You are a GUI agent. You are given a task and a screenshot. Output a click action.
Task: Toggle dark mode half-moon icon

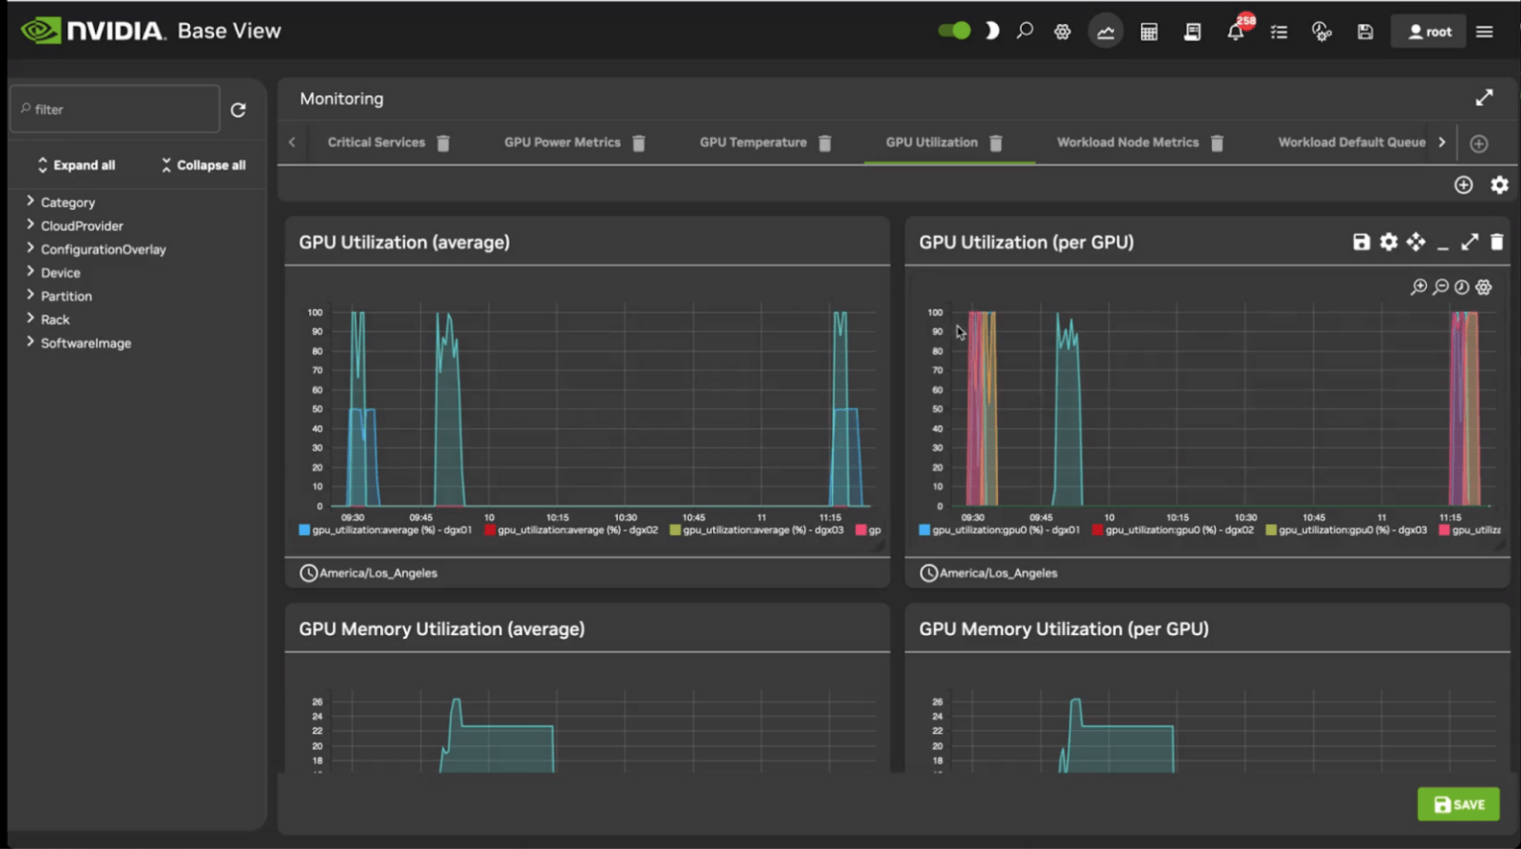[x=991, y=31]
